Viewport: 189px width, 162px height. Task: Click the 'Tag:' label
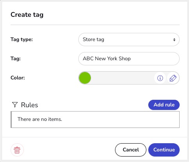pyautogui.click(x=16, y=59)
